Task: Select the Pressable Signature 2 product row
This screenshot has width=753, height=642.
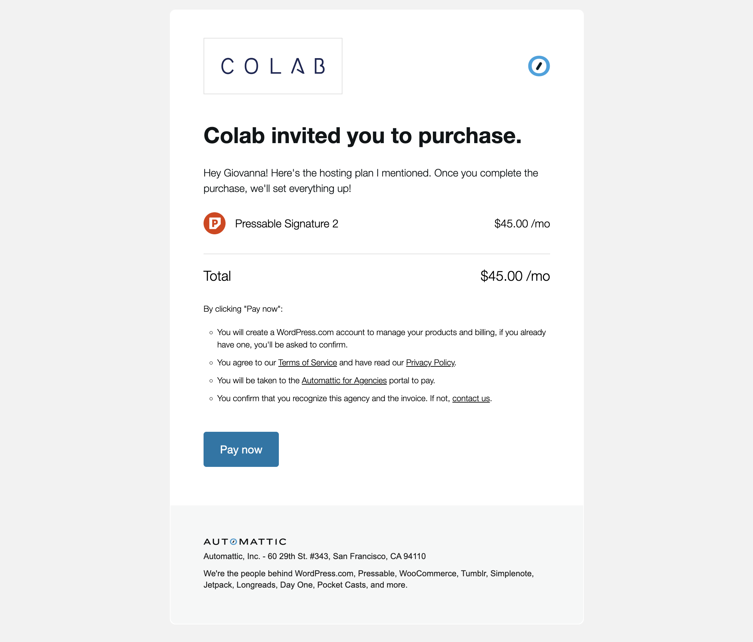Action: coord(287,223)
